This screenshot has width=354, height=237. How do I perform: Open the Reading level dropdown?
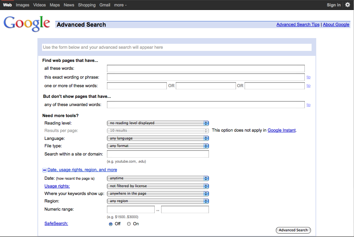coord(158,123)
